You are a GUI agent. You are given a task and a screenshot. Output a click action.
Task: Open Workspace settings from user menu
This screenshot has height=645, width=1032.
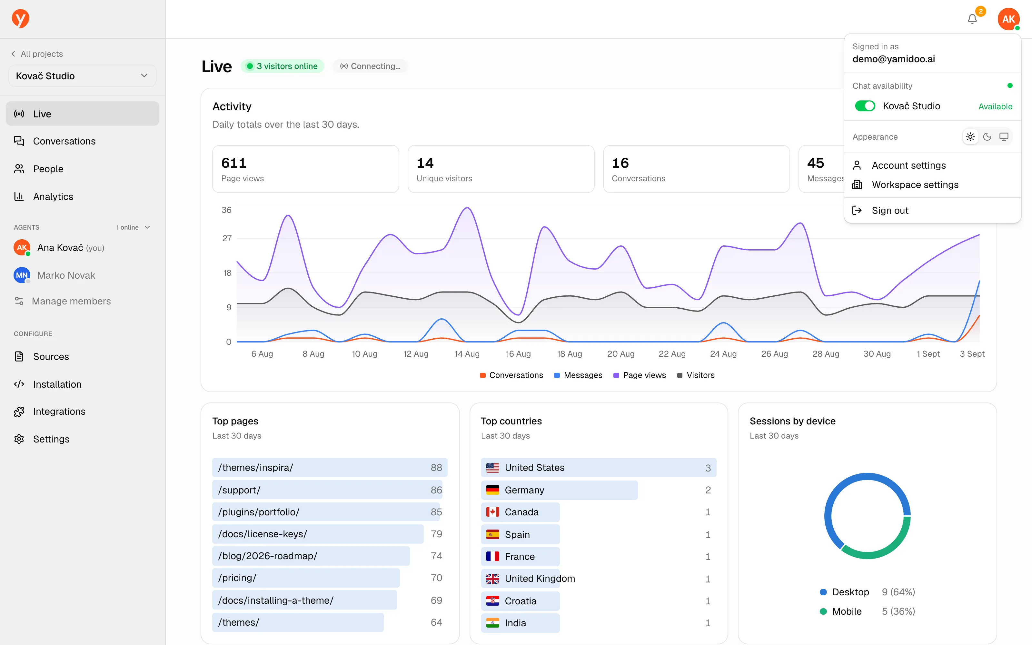(932, 185)
